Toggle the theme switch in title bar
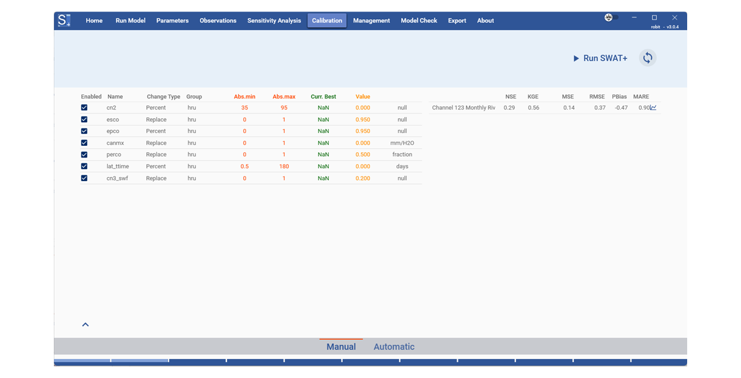Viewport: 741px width, 378px height. [611, 17]
